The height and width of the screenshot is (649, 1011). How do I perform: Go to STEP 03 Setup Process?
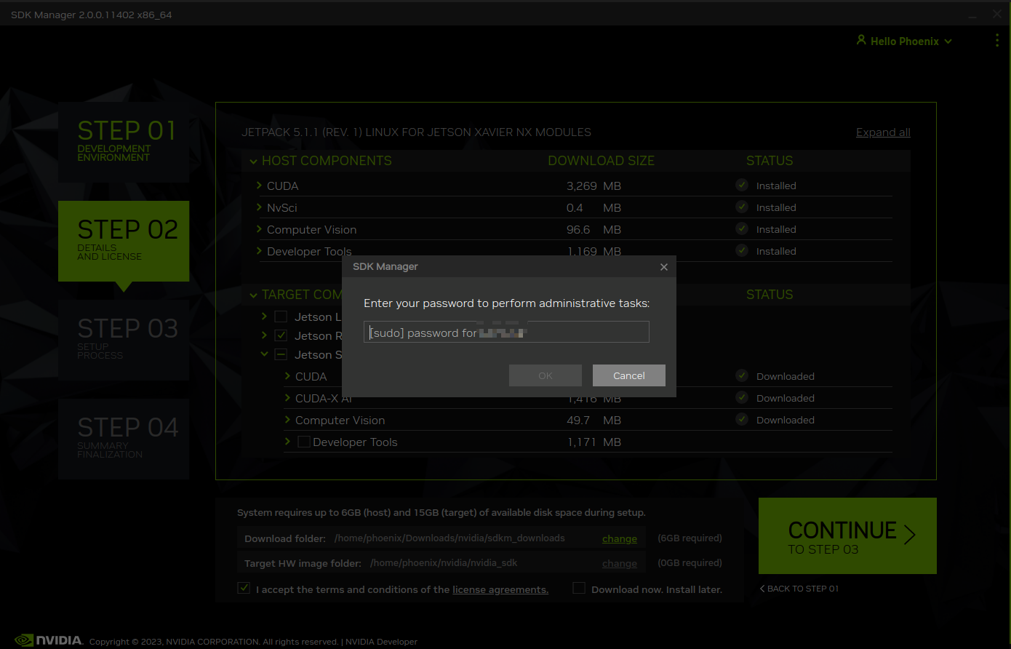[124, 340]
